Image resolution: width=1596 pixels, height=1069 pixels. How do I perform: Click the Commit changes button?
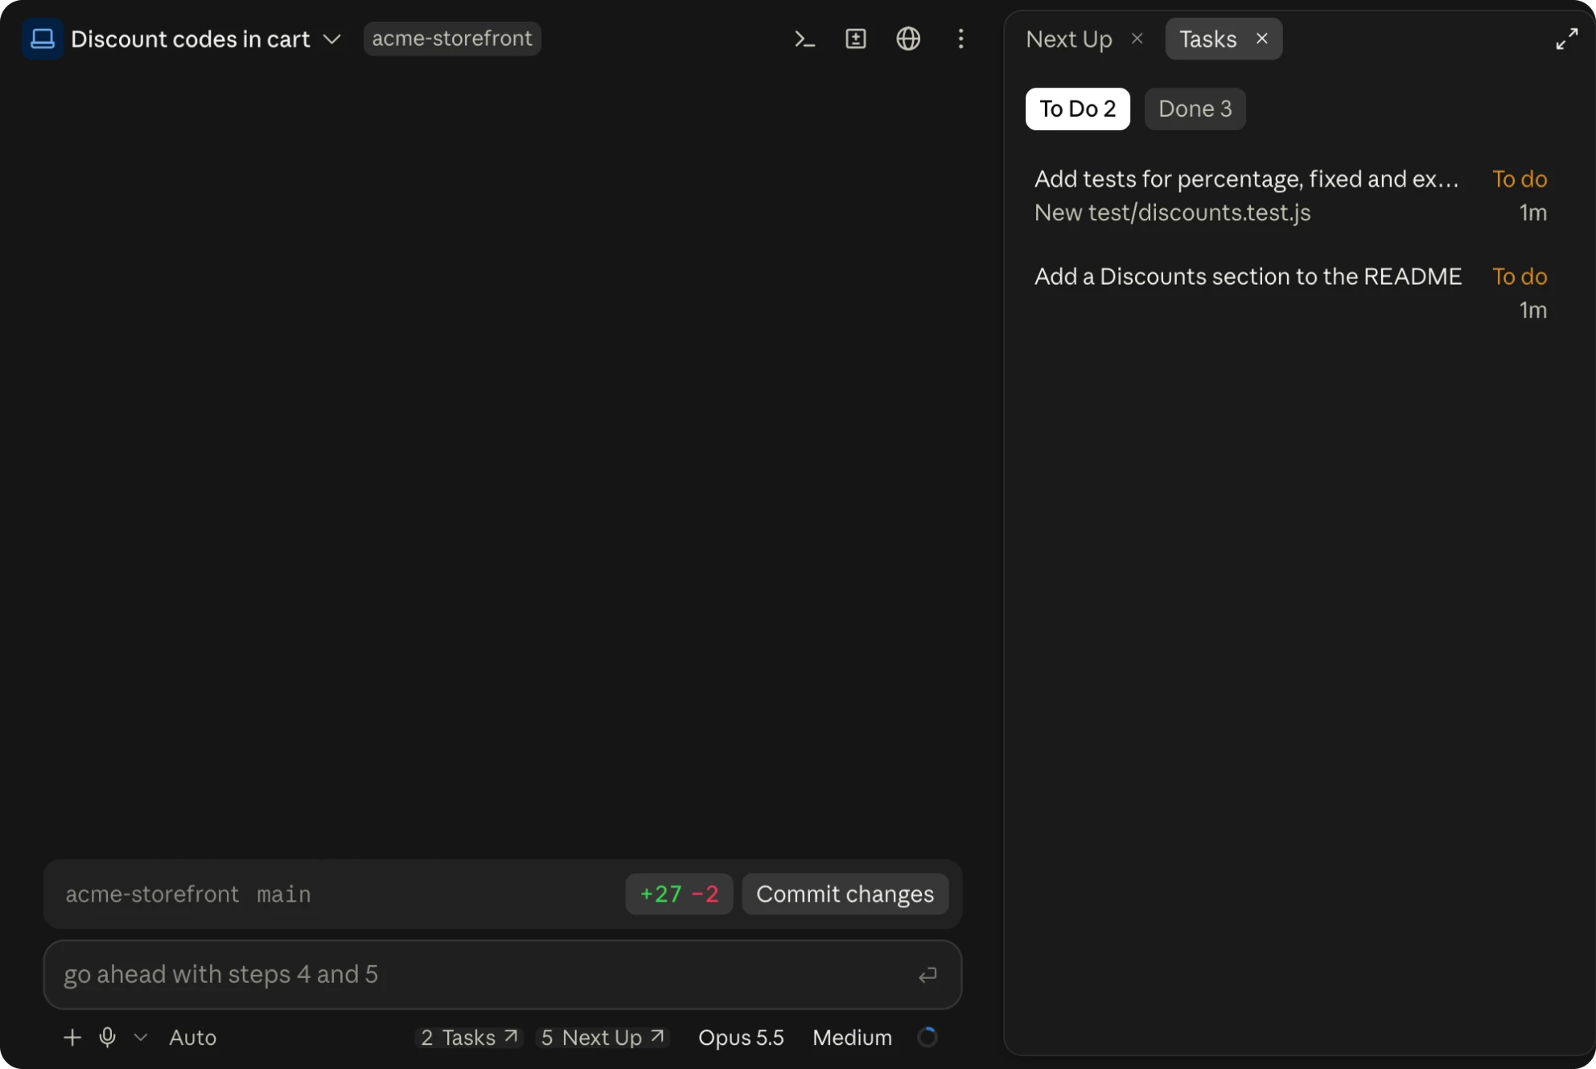(845, 894)
